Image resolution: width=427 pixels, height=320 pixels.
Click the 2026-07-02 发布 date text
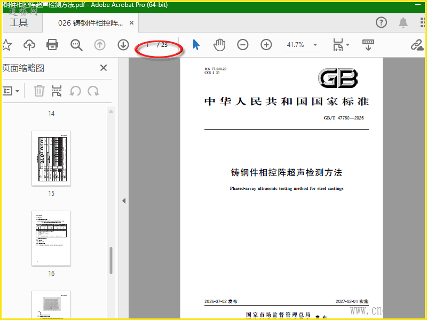221,301
